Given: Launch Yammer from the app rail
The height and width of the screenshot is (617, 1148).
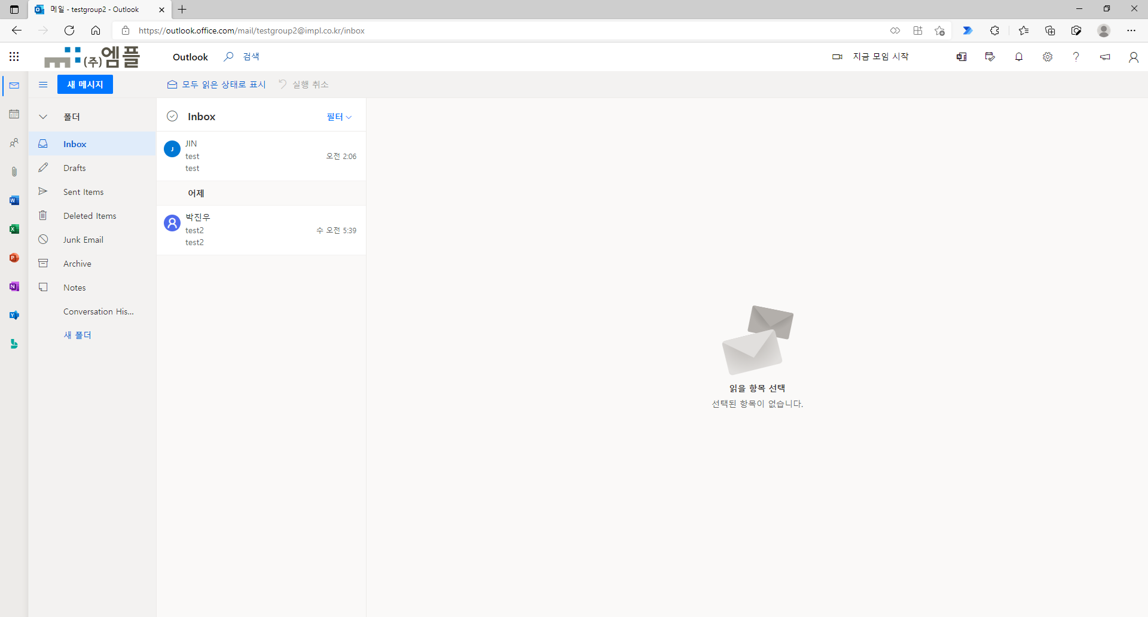Looking at the screenshot, I should click(14, 315).
